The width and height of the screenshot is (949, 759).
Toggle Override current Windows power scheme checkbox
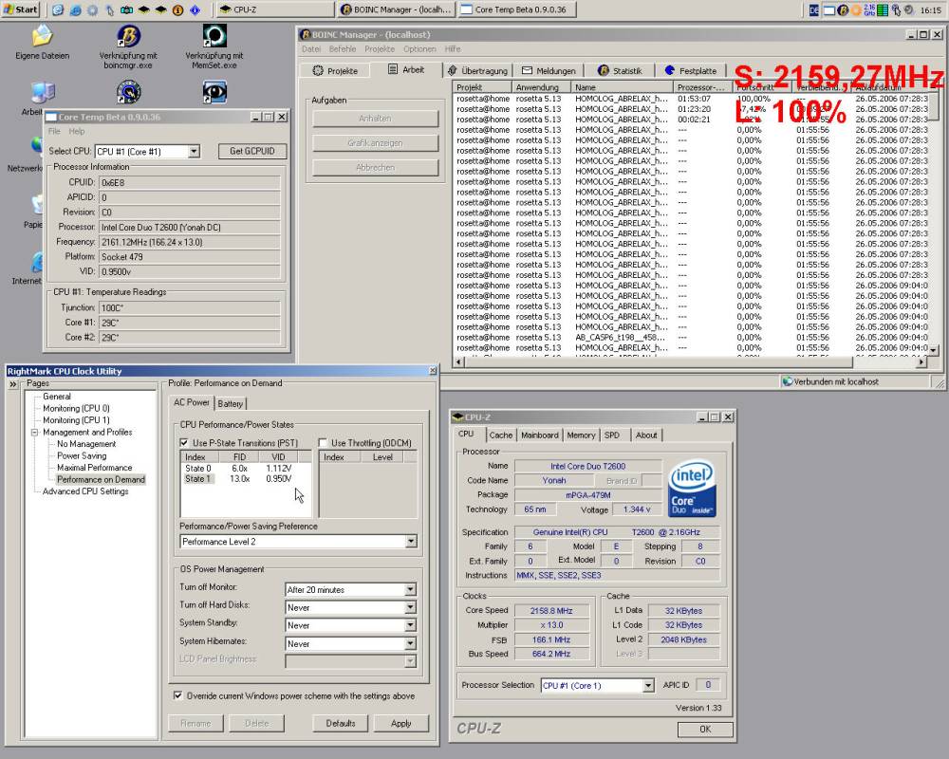click(177, 695)
